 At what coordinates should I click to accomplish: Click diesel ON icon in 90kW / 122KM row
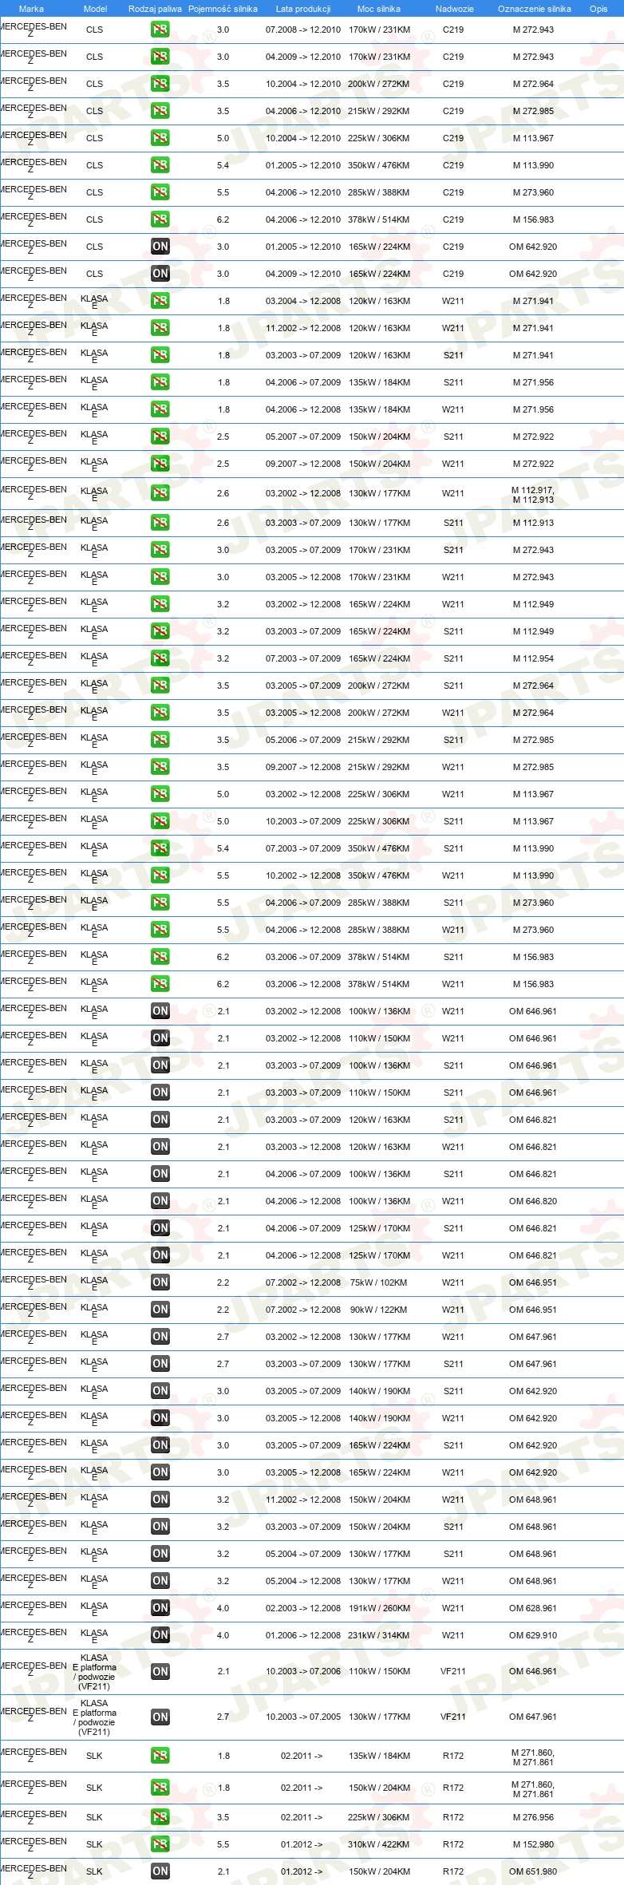coord(160,1310)
